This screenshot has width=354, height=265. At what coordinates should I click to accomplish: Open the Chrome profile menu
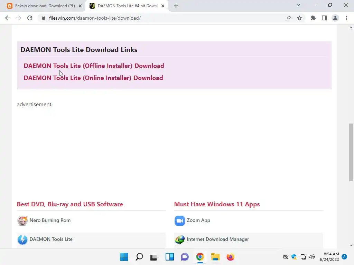pyautogui.click(x=335, y=18)
